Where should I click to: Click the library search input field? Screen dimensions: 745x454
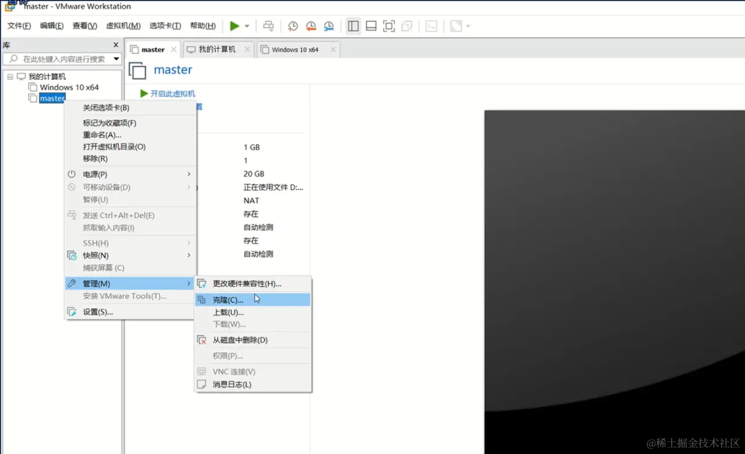pos(59,59)
